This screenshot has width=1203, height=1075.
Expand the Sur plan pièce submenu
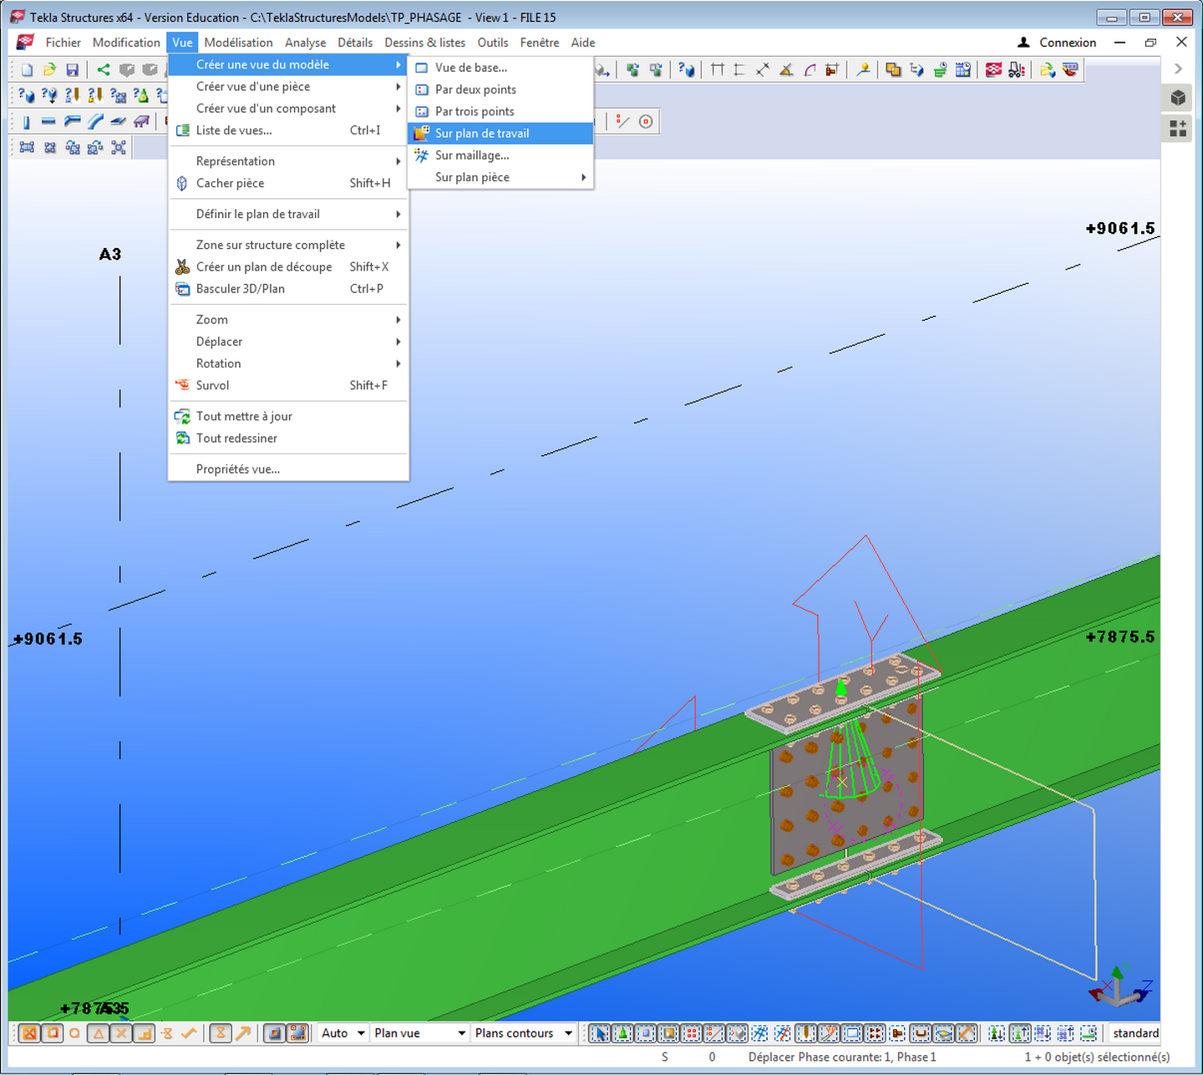click(x=500, y=177)
